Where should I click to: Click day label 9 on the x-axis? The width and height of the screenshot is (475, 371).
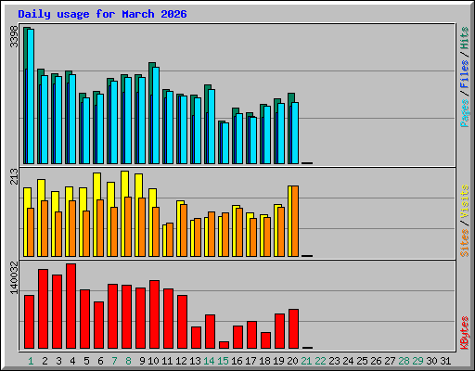(x=142, y=361)
